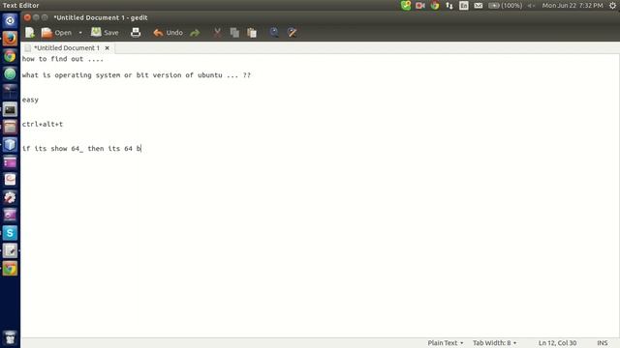Place cursor on the line 'ctrl+alt+t'

click(x=43, y=124)
